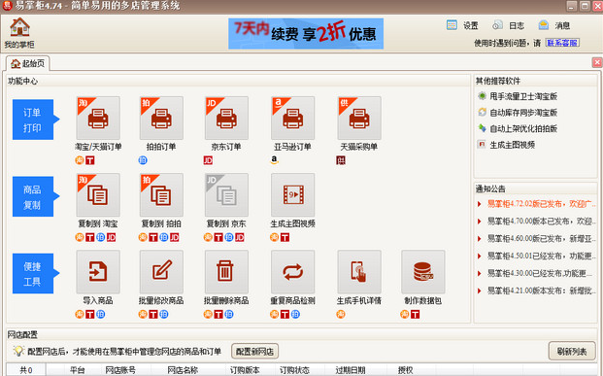This screenshot has width=603, height=376.
Task: Switch to the 起始页 tab
Action: pyautogui.click(x=28, y=63)
